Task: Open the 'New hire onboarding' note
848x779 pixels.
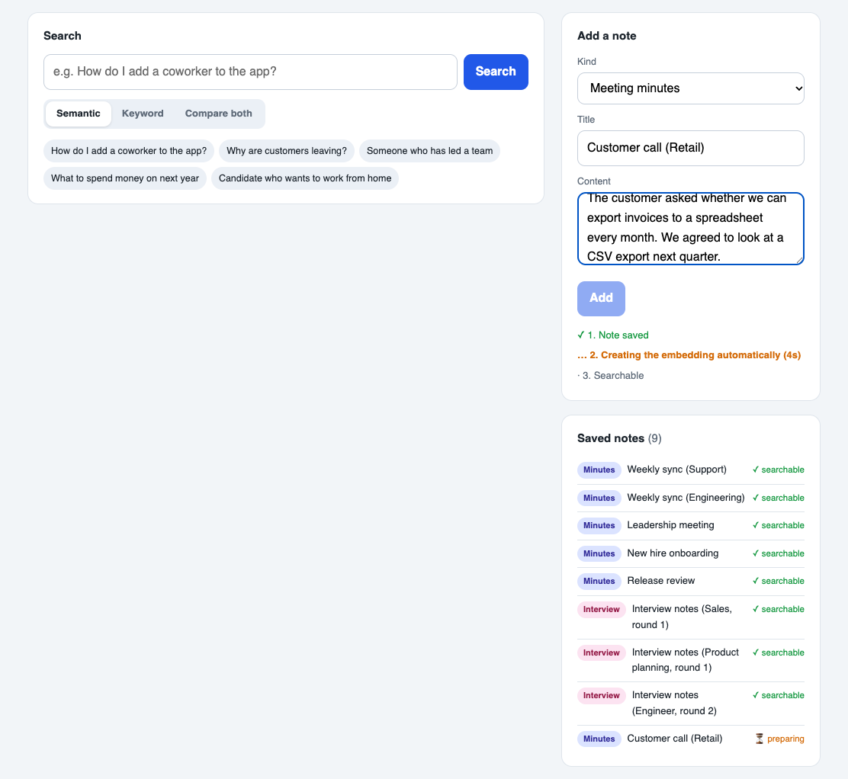Action: coord(691,553)
